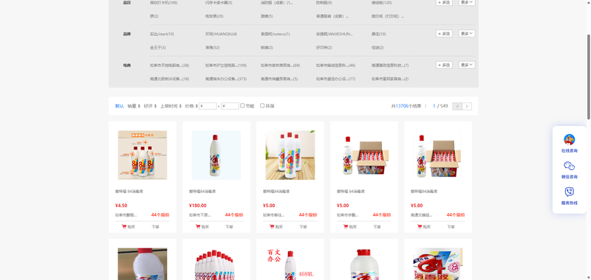
Task: Expand 更多 in the 品牌 brand row
Action: (467, 33)
